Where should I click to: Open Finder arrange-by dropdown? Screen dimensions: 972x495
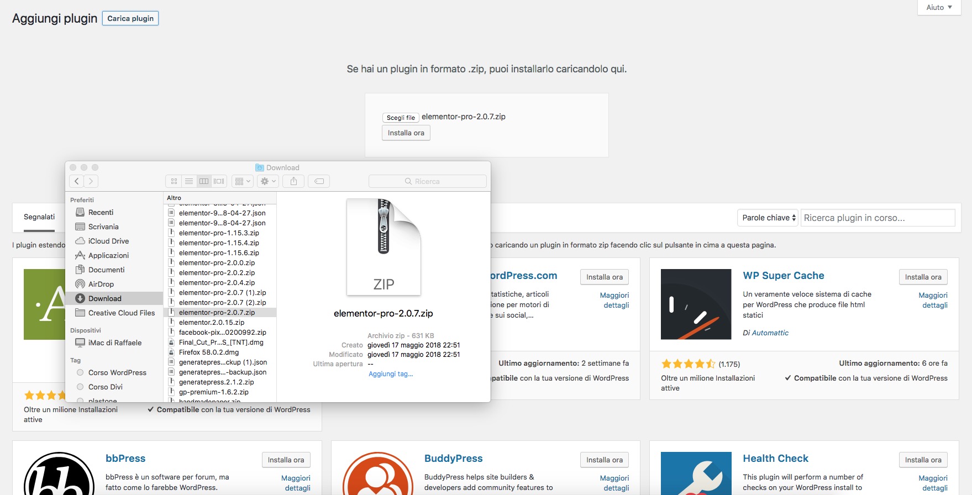243,181
